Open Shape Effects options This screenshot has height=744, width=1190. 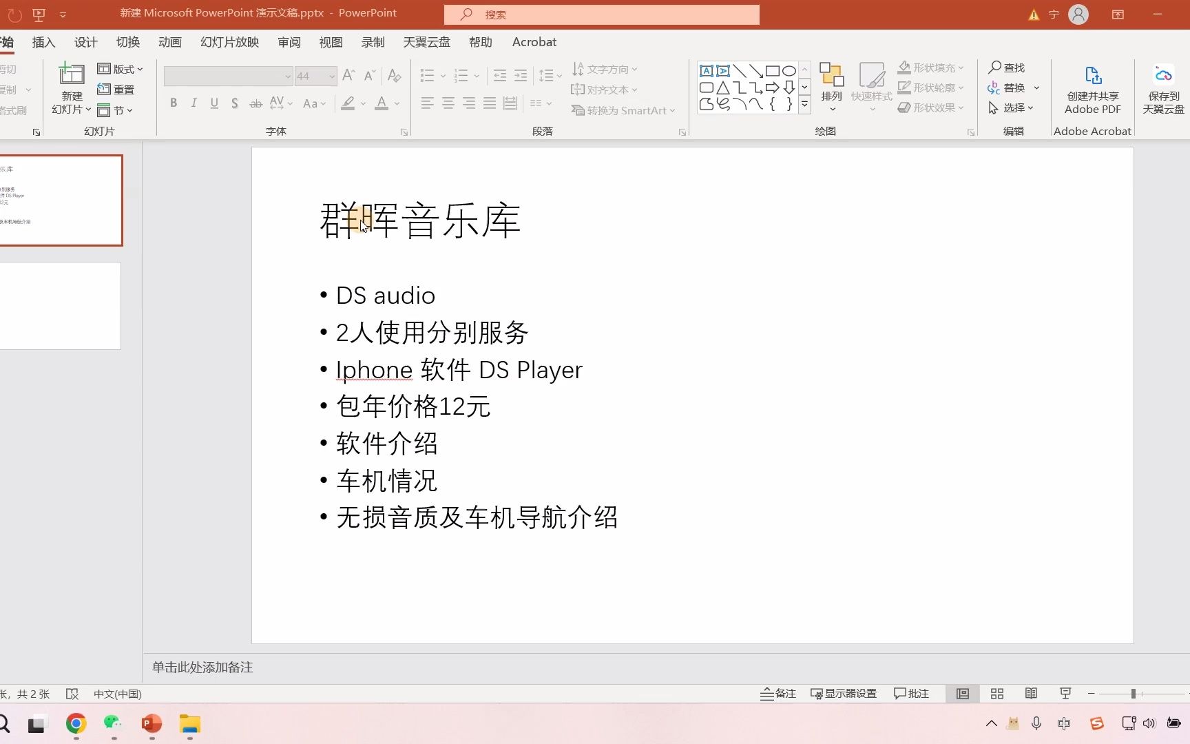(x=930, y=107)
